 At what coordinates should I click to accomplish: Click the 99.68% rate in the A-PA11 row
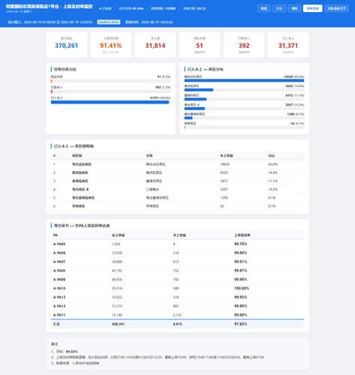pos(241,315)
